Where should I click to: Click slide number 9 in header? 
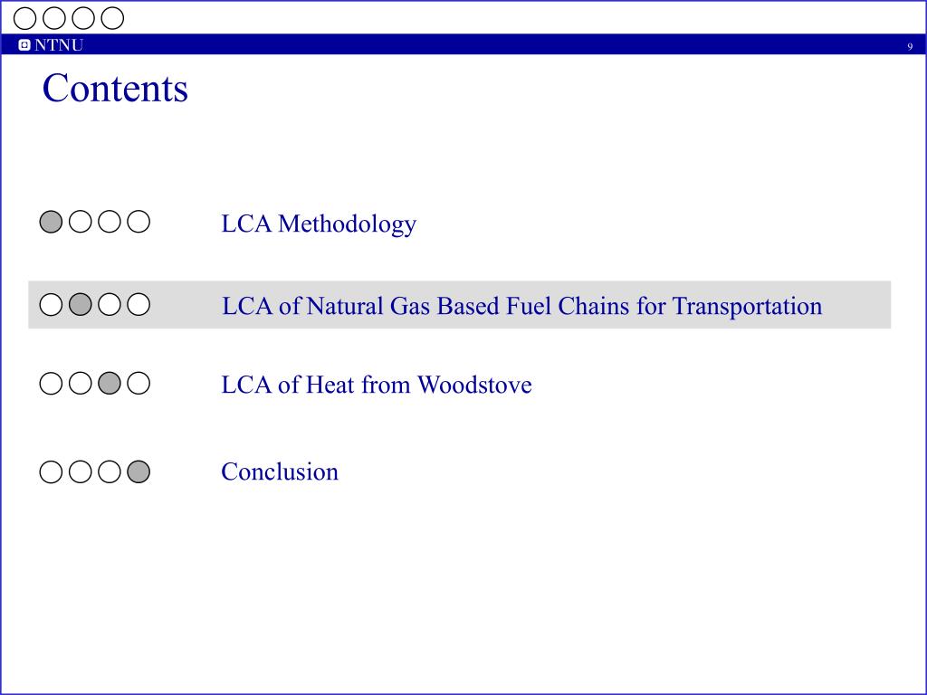click(910, 47)
